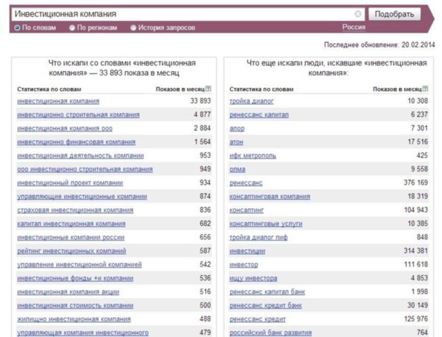Open 'инвестиционная компания' keyword link
Viewport: 442px width, 337px height.
tap(58, 101)
